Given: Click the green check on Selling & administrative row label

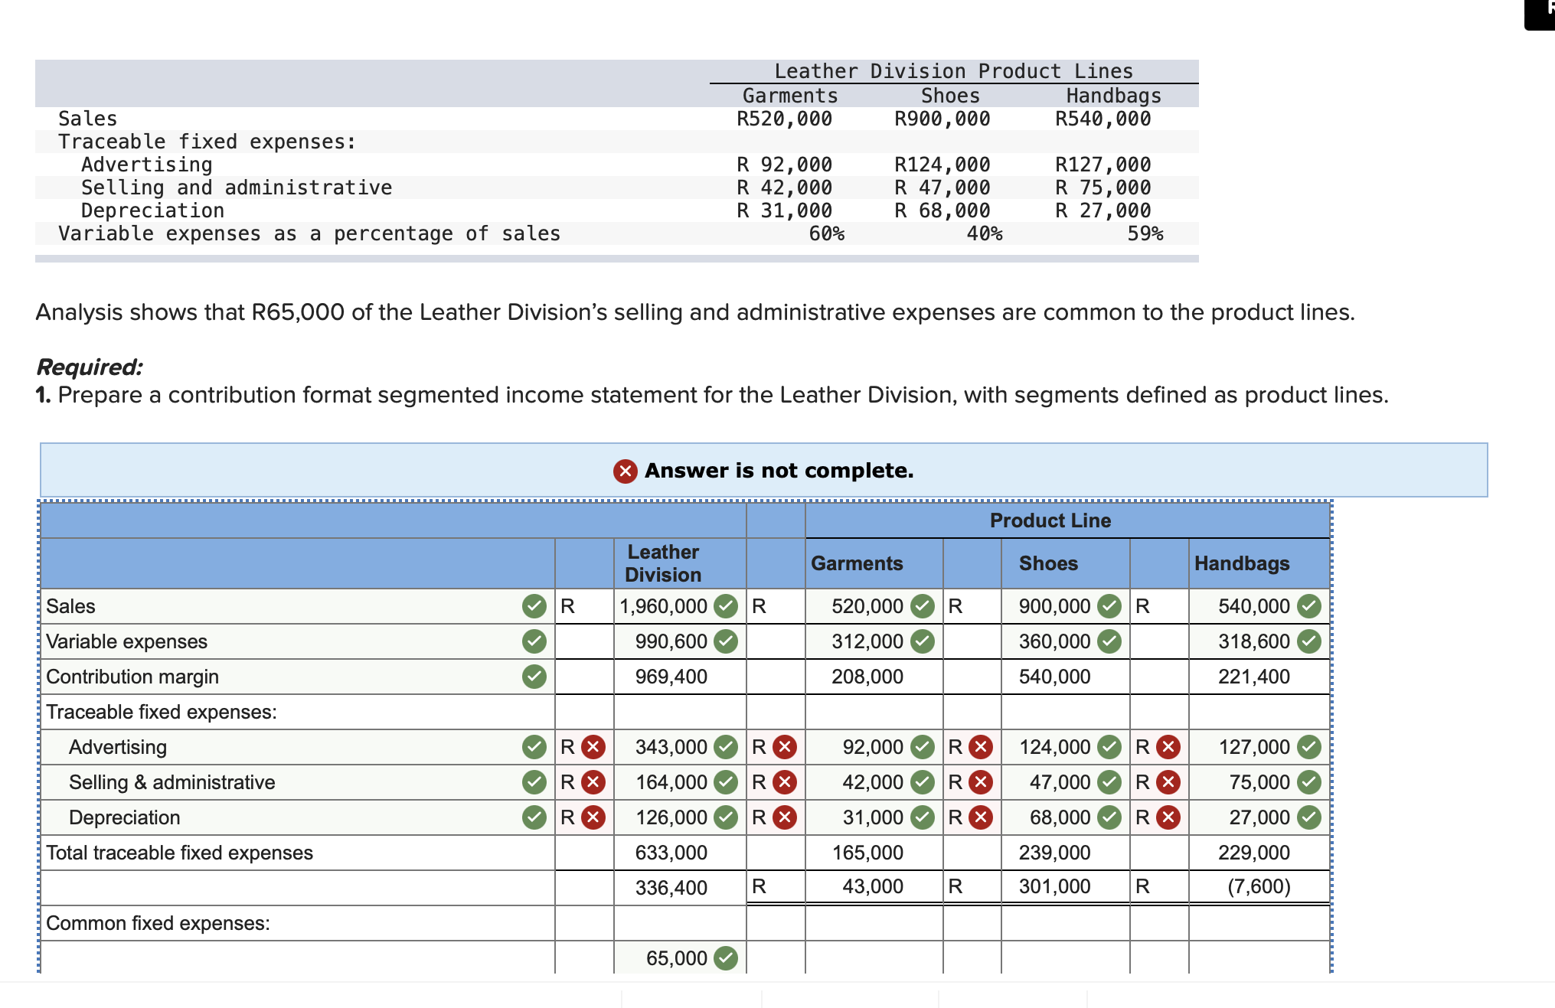Looking at the screenshot, I should 534,782.
